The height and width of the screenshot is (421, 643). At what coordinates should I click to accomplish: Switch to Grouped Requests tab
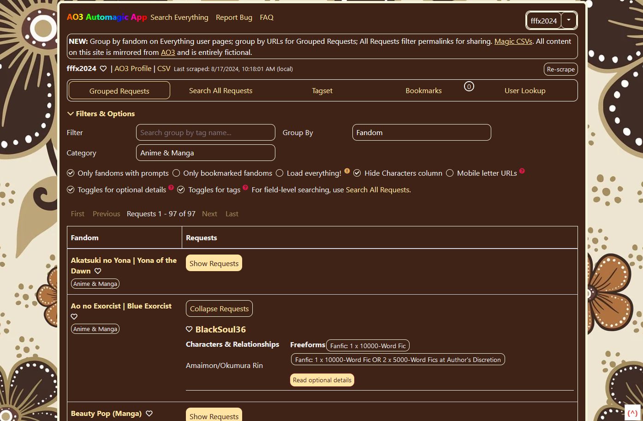point(119,90)
